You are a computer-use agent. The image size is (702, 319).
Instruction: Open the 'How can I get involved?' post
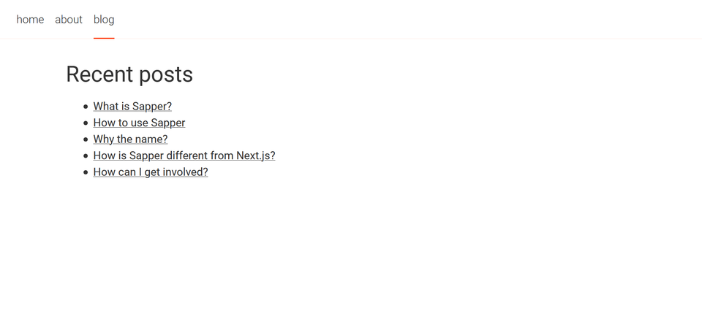click(x=150, y=172)
